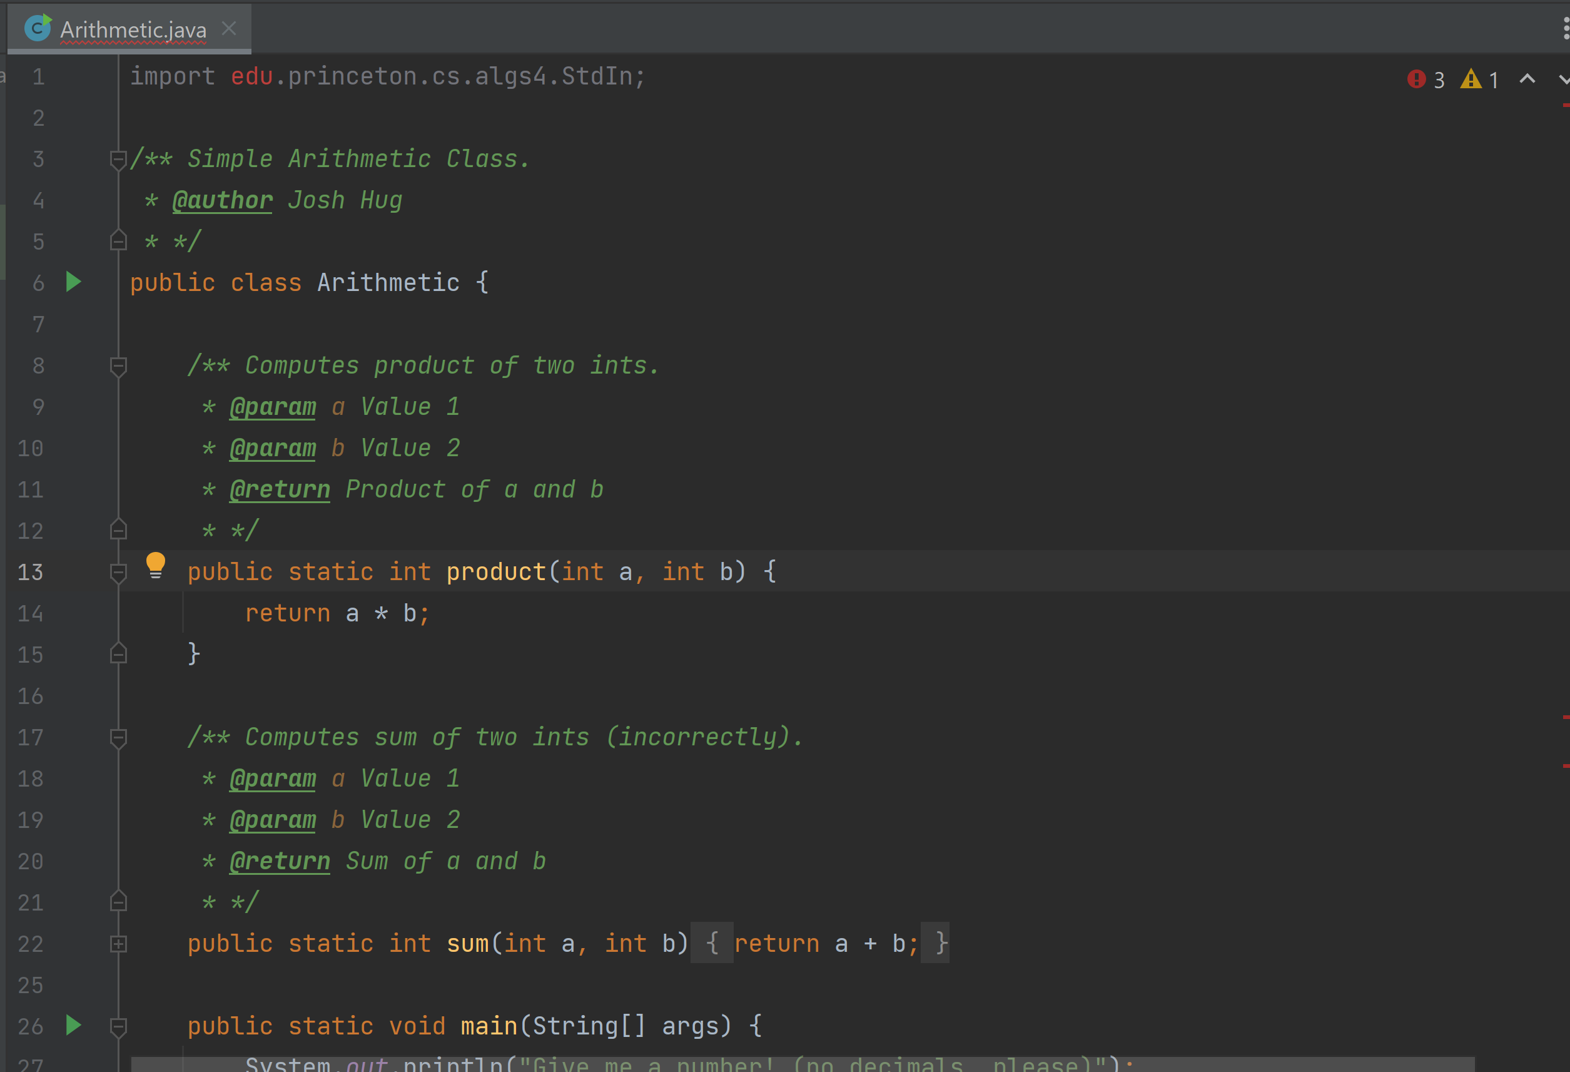Click the red error count indicator

point(1426,79)
